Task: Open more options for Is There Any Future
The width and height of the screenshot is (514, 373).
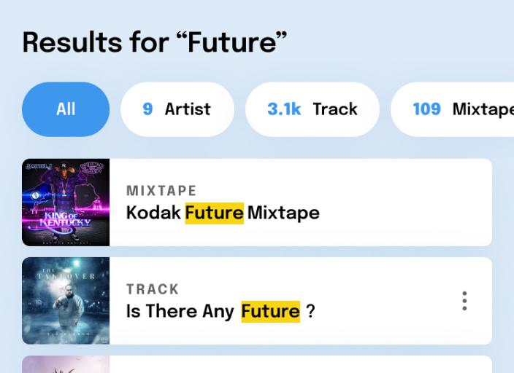Action: coord(464,301)
